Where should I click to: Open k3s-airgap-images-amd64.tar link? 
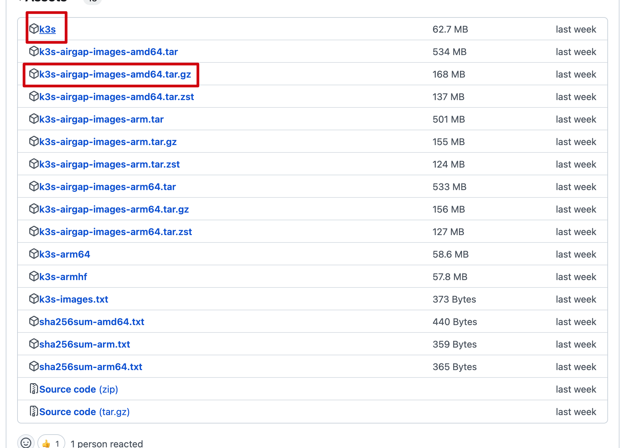[108, 52]
